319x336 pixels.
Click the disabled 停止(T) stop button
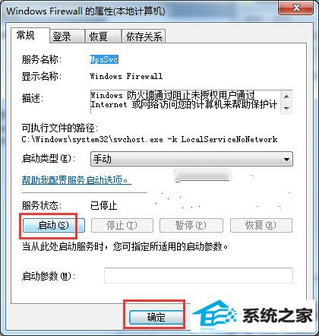pyautogui.click(x=122, y=225)
